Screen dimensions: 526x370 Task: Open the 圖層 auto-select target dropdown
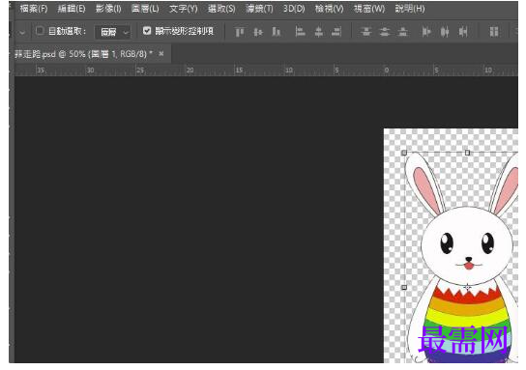click(x=113, y=32)
